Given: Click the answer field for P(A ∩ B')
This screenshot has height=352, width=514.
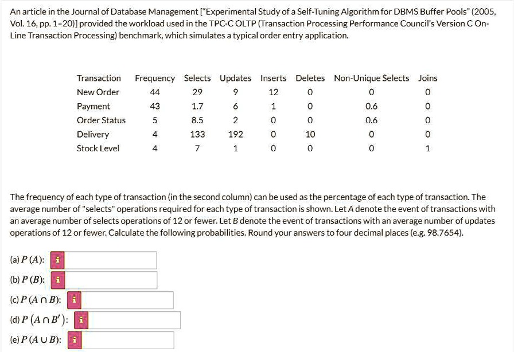Looking at the screenshot, I should [134, 320].
